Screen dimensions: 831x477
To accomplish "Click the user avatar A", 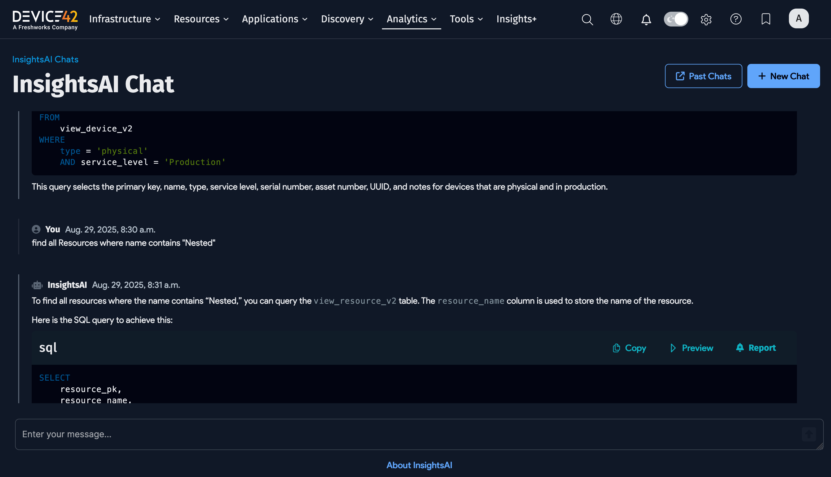I will (798, 19).
